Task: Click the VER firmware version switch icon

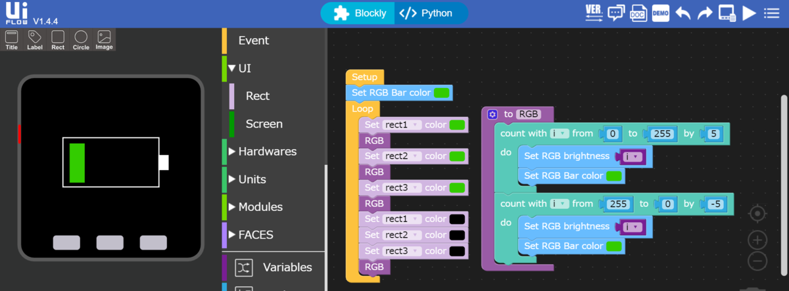Action: click(x=594, y=13)
